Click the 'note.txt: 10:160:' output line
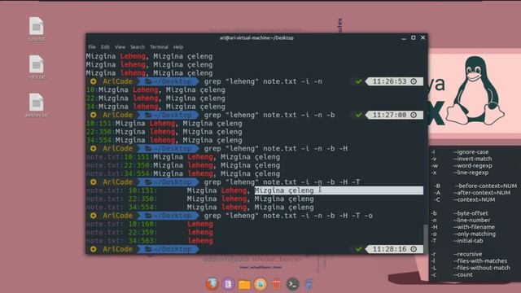This screenshot has height=293, width=521. click(x=150, y=224)
